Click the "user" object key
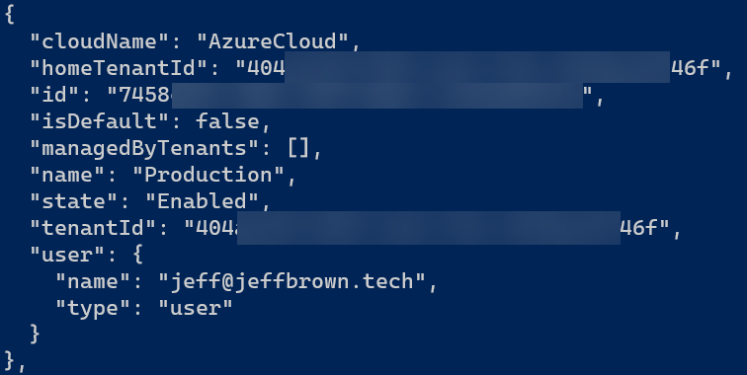 tap(67, 255)
